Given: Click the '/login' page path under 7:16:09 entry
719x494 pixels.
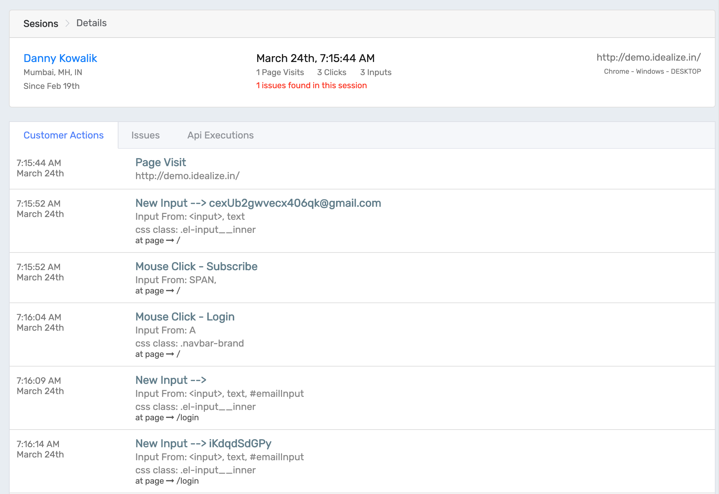Looking at the screenshot, I should [x=187, y=418].
